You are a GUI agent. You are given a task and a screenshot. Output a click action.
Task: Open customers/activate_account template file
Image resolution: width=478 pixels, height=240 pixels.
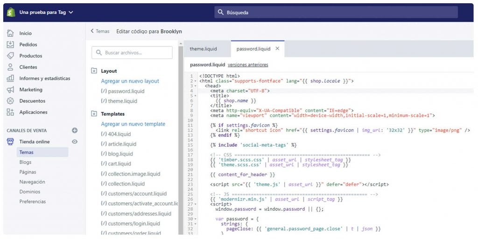(x=139, y=204)
